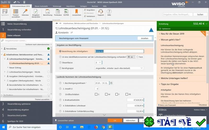
Task: Click the tree's horizontal scrollbar
Action: 23,96
